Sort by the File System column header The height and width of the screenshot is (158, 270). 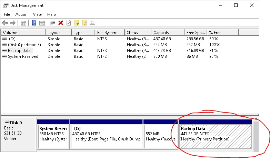click(x=110, y=32)
